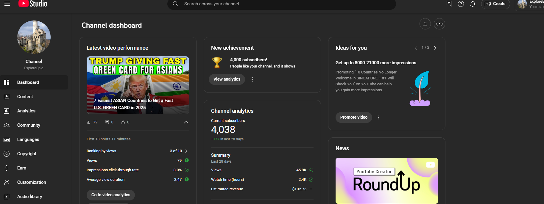Screen dimensions: 544x204
Task: Click the ExploreEpic channel name text
Action: (x=34, y=68)
